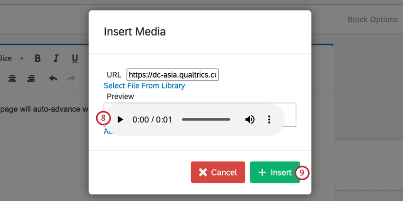
Task: Cancel the Insert Media dialog
Action: (x=218, y=172)
